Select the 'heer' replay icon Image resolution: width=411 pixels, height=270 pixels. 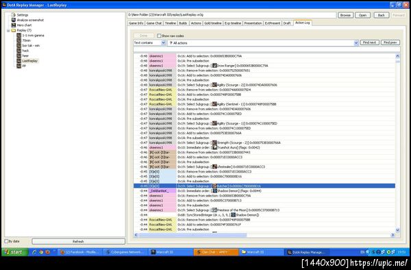point(18,56)
